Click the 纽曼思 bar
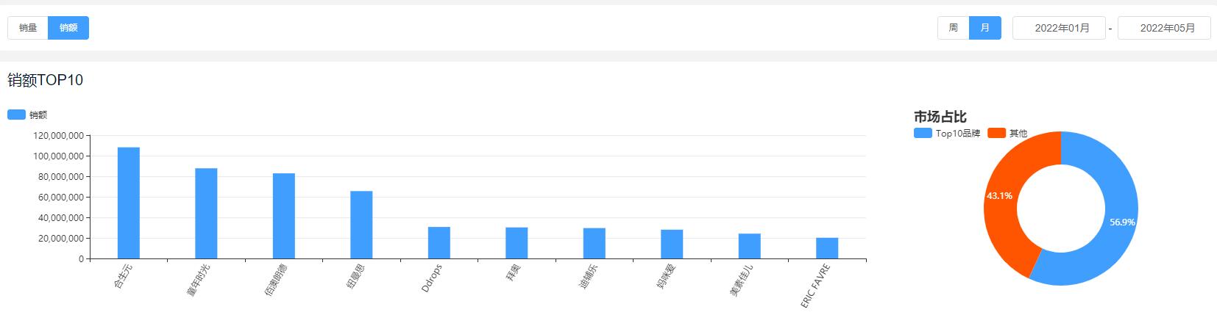 tap(361, 225)
